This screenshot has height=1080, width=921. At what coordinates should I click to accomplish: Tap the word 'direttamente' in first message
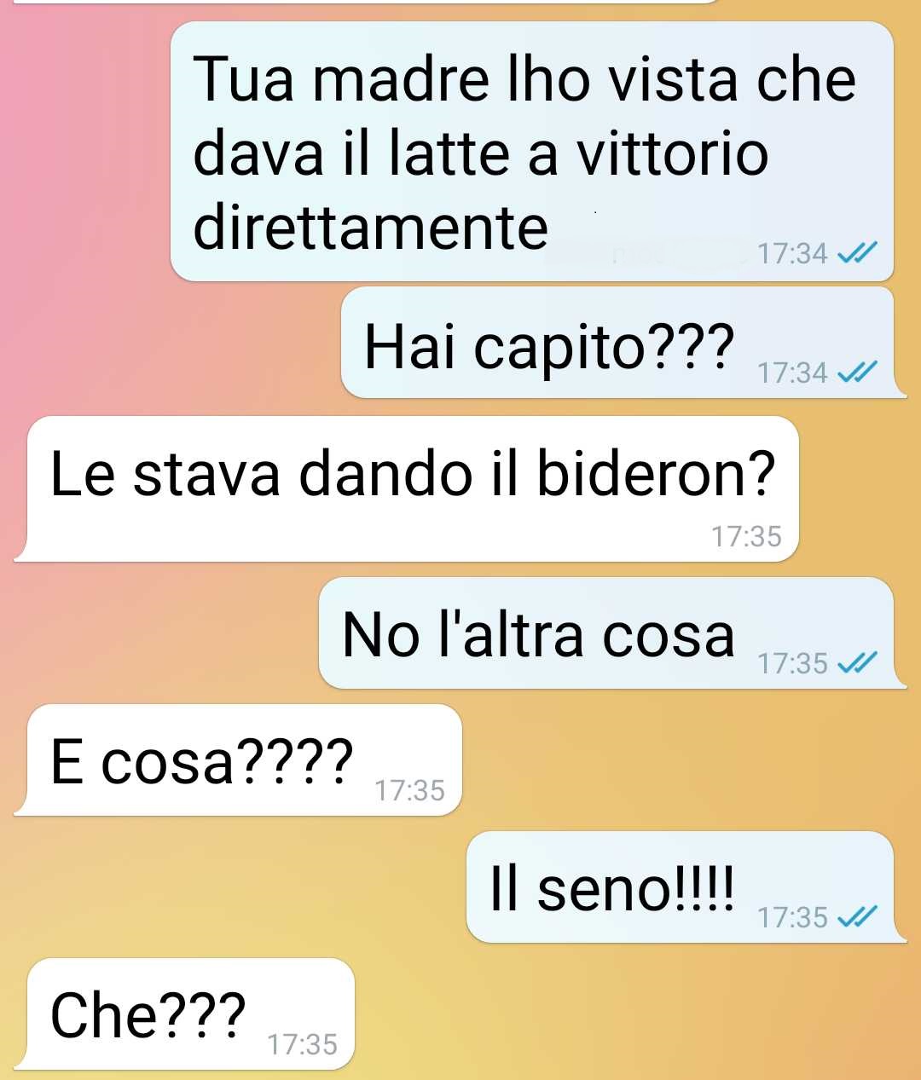(371, 227)
